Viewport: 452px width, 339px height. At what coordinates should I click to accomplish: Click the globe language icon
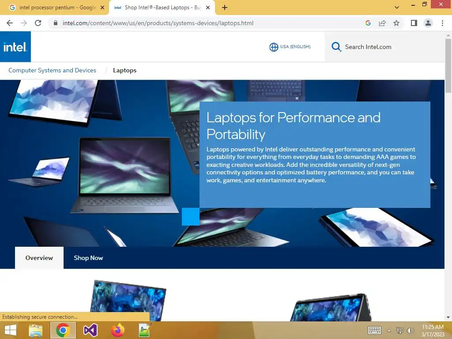[x=274, y=47]
